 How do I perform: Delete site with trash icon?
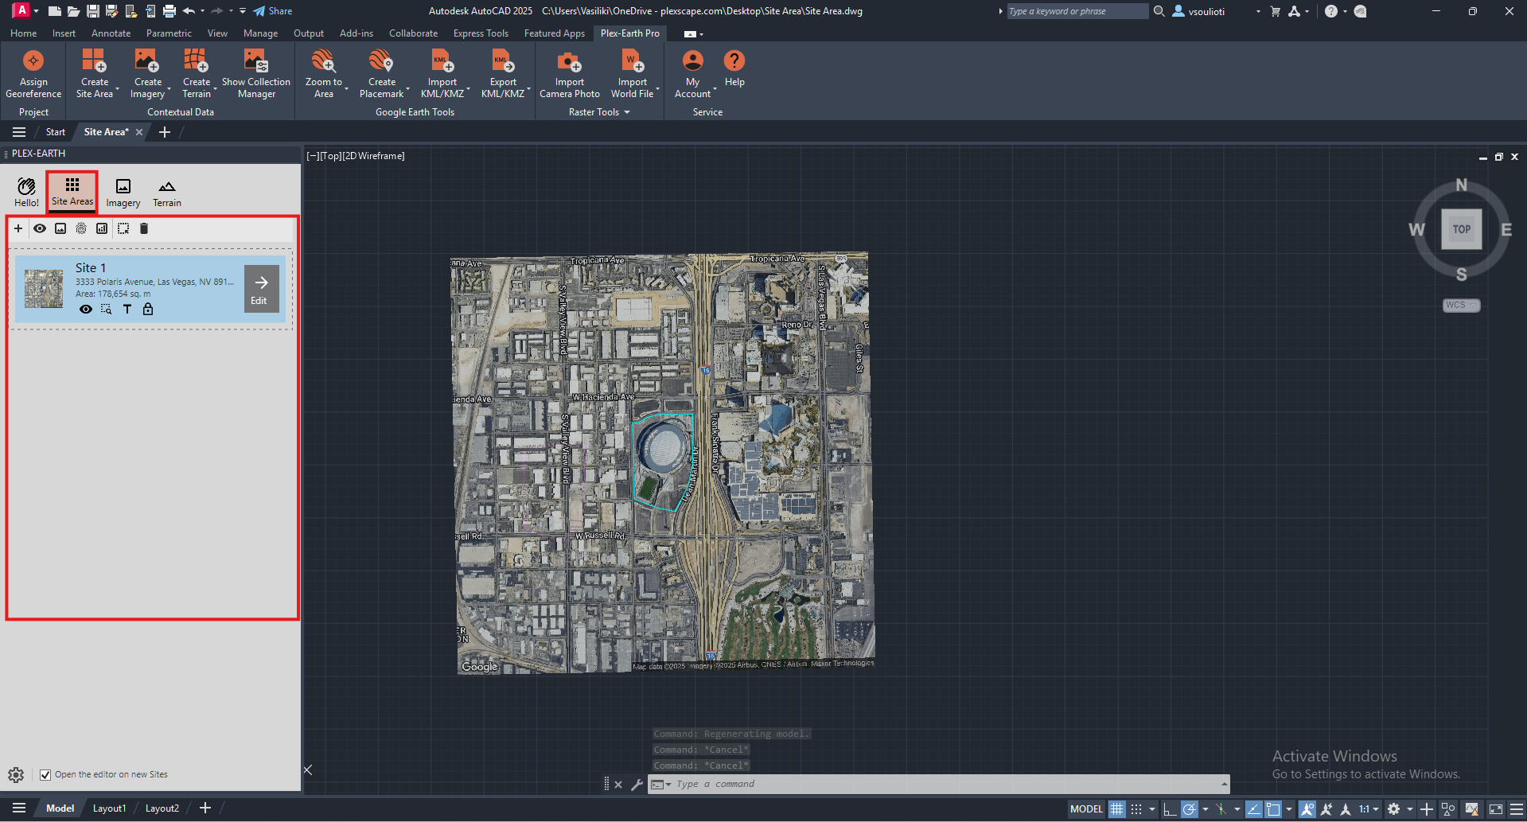(144, 228)
